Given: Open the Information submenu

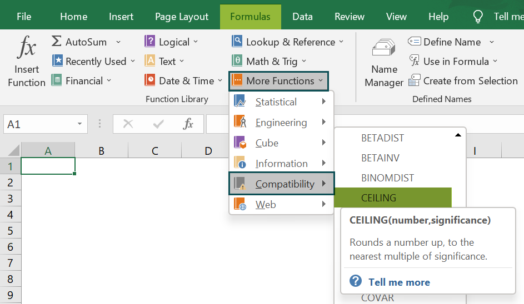Looking at the screenshot, I should click(x=281, y=163).
